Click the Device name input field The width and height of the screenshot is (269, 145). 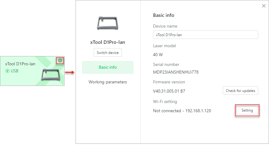click(x=205, y=35)
